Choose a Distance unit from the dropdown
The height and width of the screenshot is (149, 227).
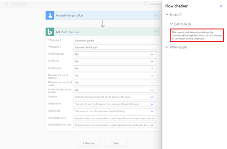[x=115, y=104]
